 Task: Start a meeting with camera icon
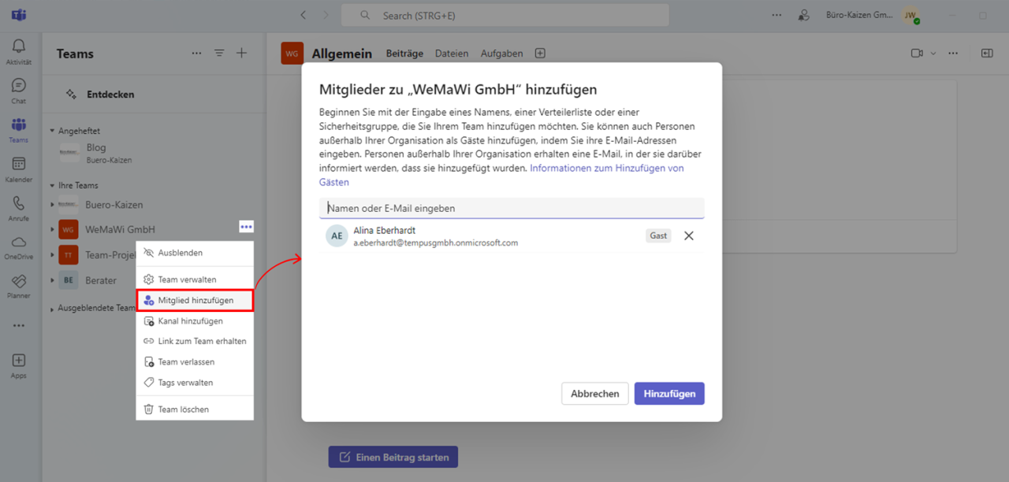click(x=917, y=54)
